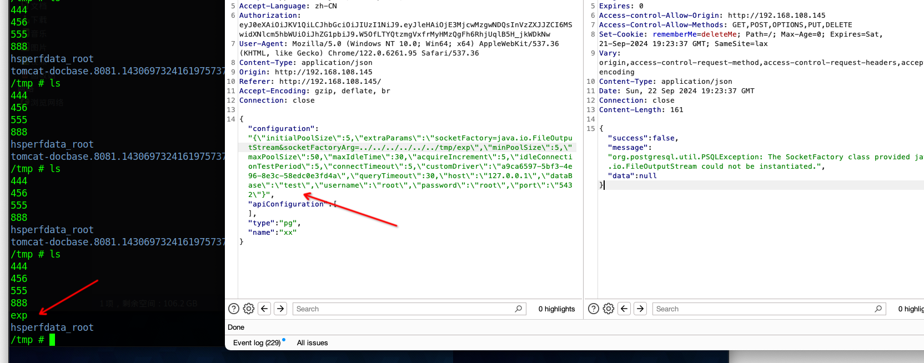Click magnifier icon in response search box

pyautogui.click(x=878, y=309)
